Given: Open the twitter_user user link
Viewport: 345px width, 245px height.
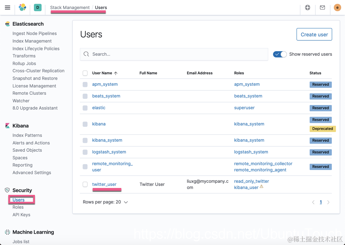Looking at the screenshot, I should [x=104, y=184].
